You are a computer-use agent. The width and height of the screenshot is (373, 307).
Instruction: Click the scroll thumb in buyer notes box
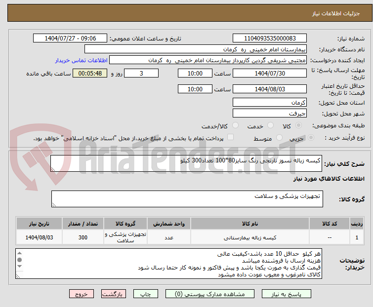pos(19,260)
